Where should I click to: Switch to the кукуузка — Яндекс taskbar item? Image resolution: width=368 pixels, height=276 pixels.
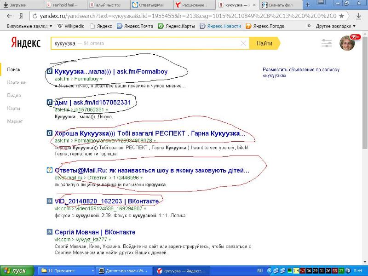[x=182, y=271]
